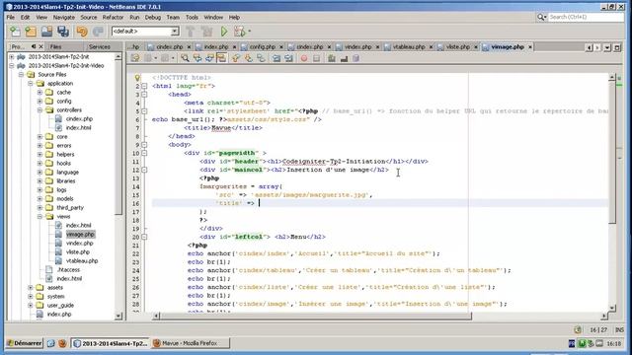Select cindex.php in the controllers folder
632x355 pixels.
coord(79,118)
